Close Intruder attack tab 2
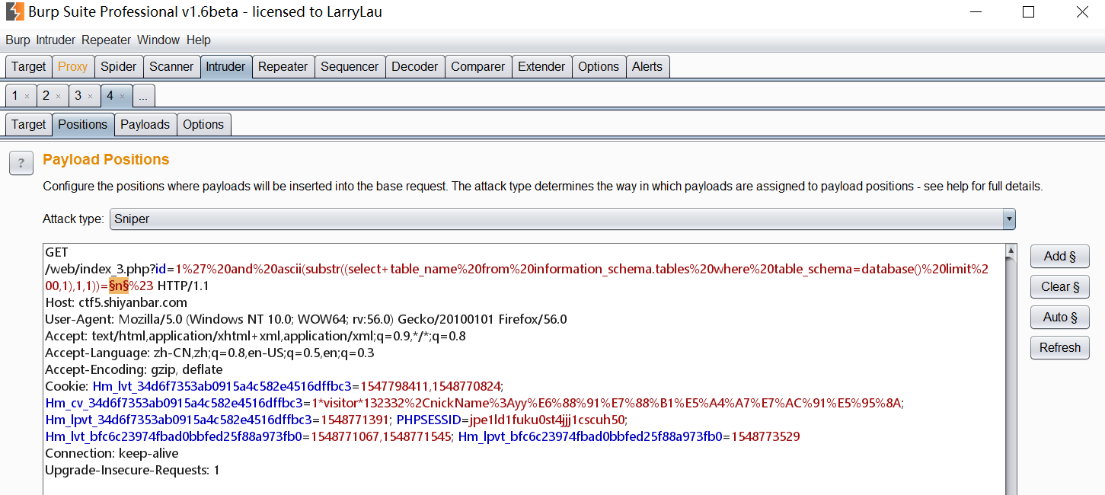This screenshot has width=1105, height=495. [58, 96]
